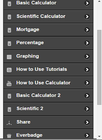
Task: Click the scrollbar down arrow
Action: pos(99,136)
